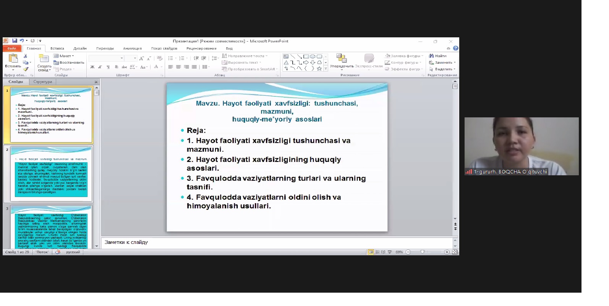
Task: Click the Save icon in quick access toolbar
Action: (15, 41)
